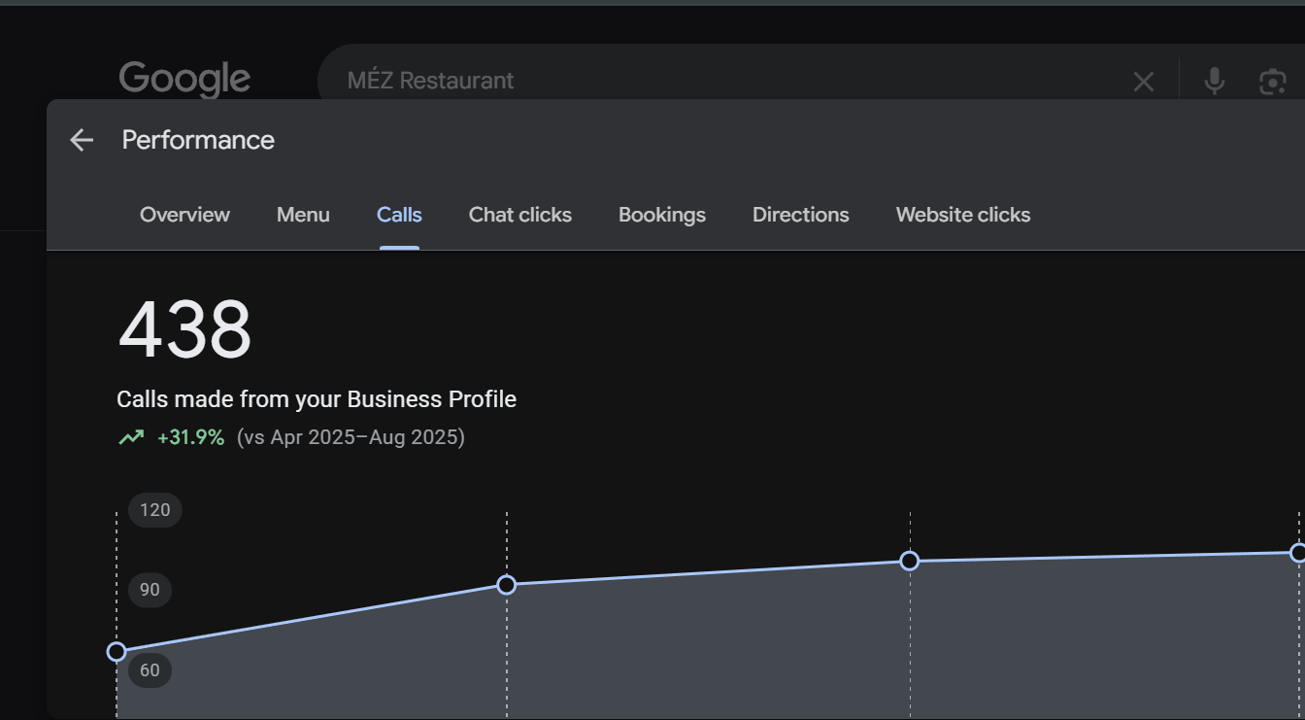Open search by image camera icon
Viewport: 1305px width, 720px height.
tap(1272, 82)
